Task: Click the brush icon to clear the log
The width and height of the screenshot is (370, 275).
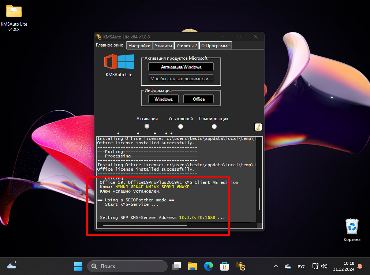Action: coord(258,126)
